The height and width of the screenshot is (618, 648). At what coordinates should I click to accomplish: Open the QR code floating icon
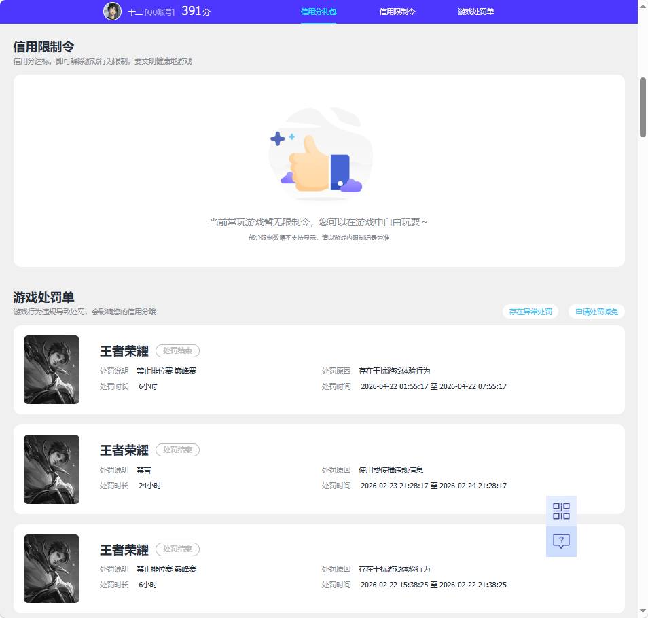coord(561,511)
